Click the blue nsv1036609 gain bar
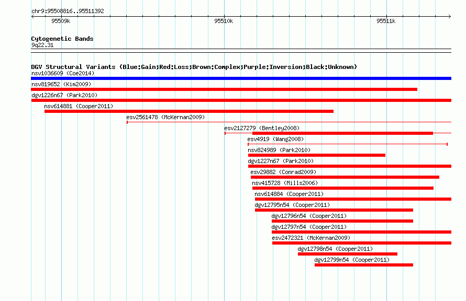This screenshot has width=466, height=301. click(x=241, y=78)
